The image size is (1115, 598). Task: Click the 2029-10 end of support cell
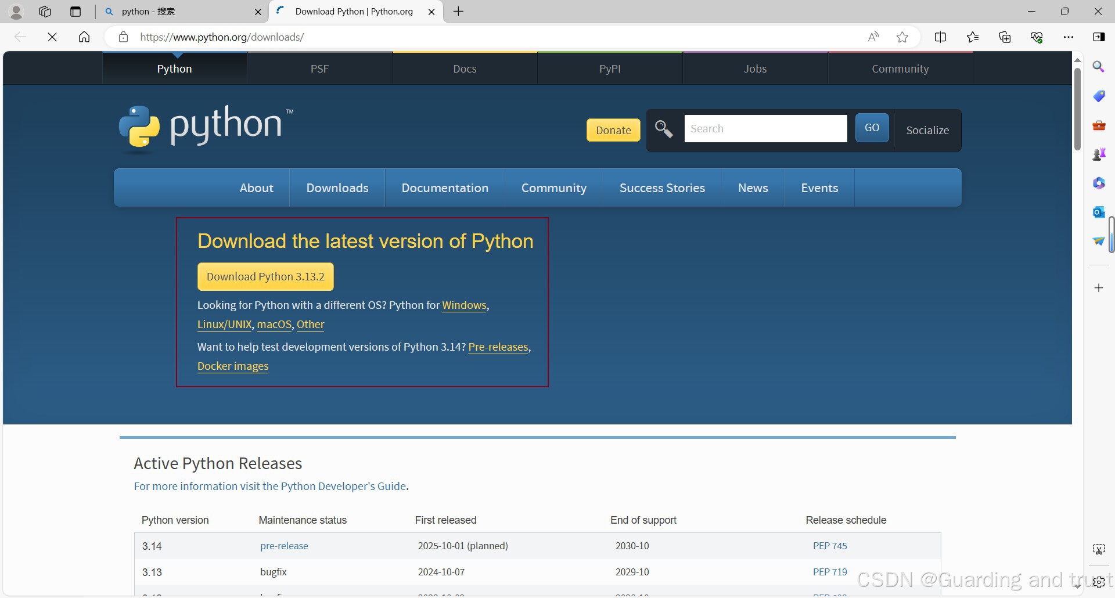point(632,572)
